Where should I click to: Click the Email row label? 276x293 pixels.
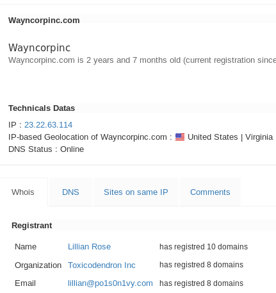tap(25, 283)
